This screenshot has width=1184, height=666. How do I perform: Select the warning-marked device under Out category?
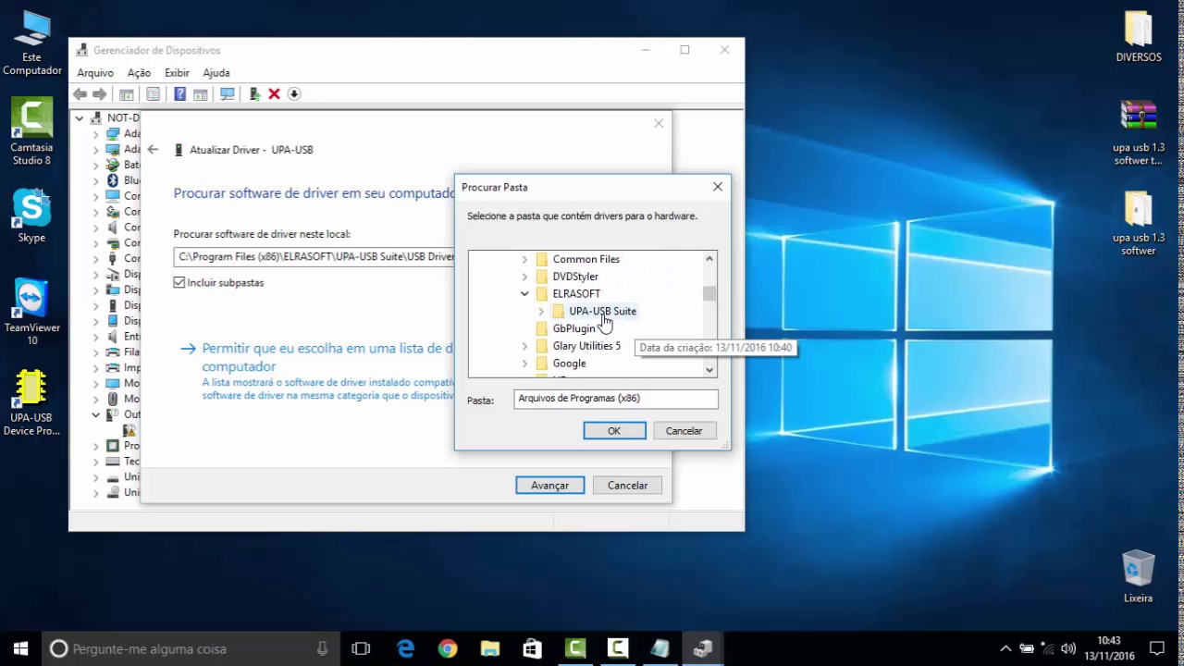point(129,430)
